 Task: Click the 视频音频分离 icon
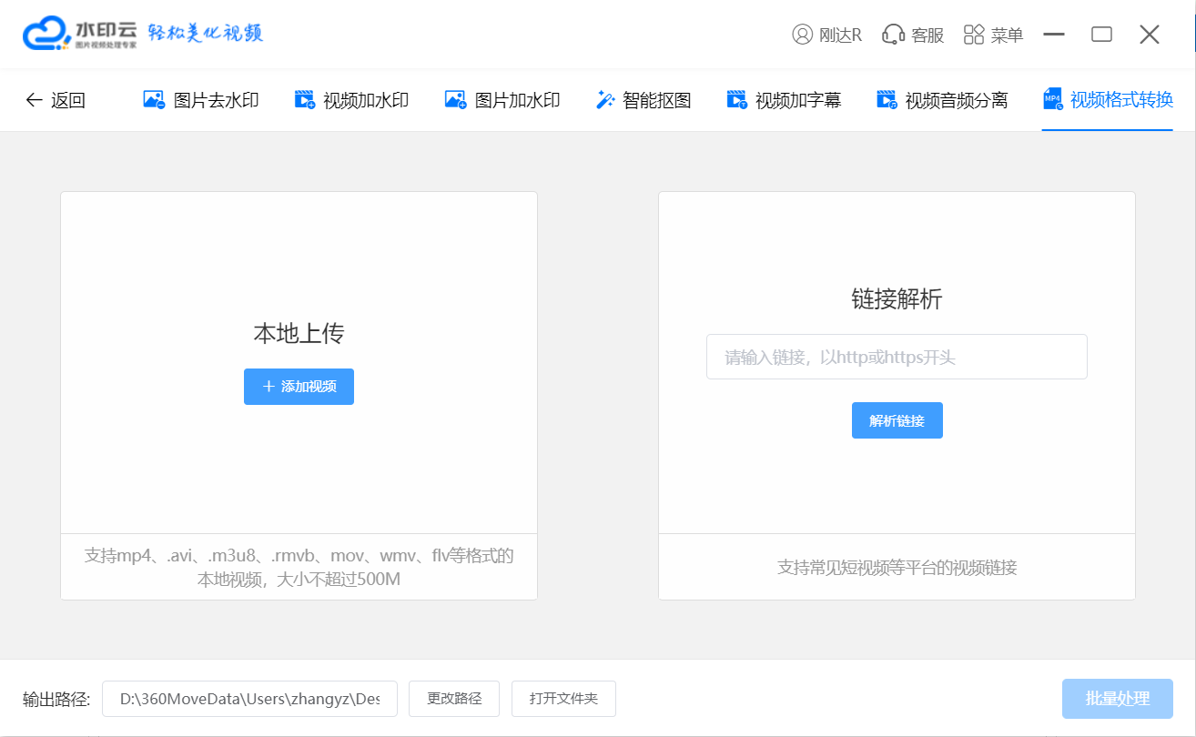click(886, 100)
